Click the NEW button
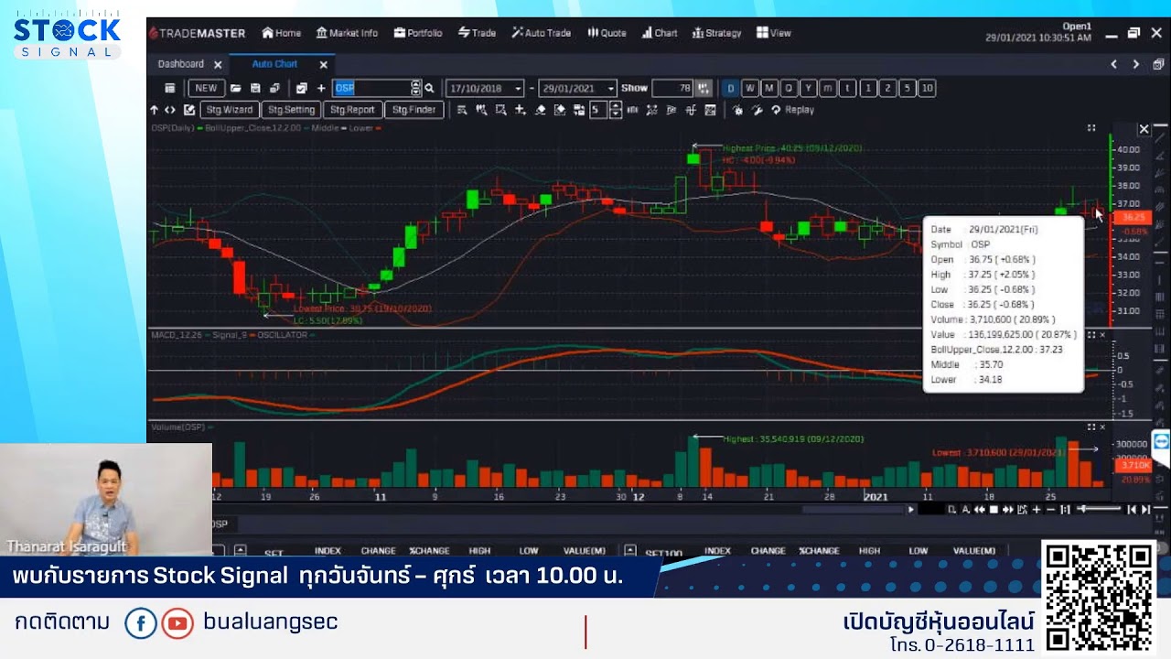1171x659 pixels. pyautogui.click(x=207, y=88)
